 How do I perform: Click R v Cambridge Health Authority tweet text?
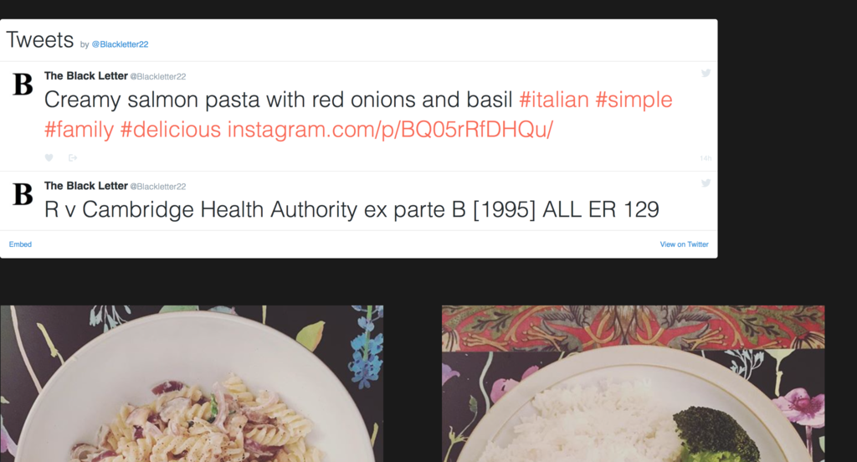[x=352, y=210]
